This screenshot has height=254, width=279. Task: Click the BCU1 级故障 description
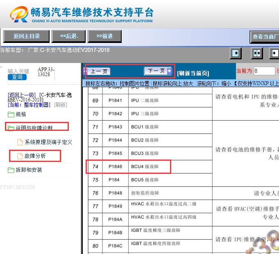click(x=145, y=127)
